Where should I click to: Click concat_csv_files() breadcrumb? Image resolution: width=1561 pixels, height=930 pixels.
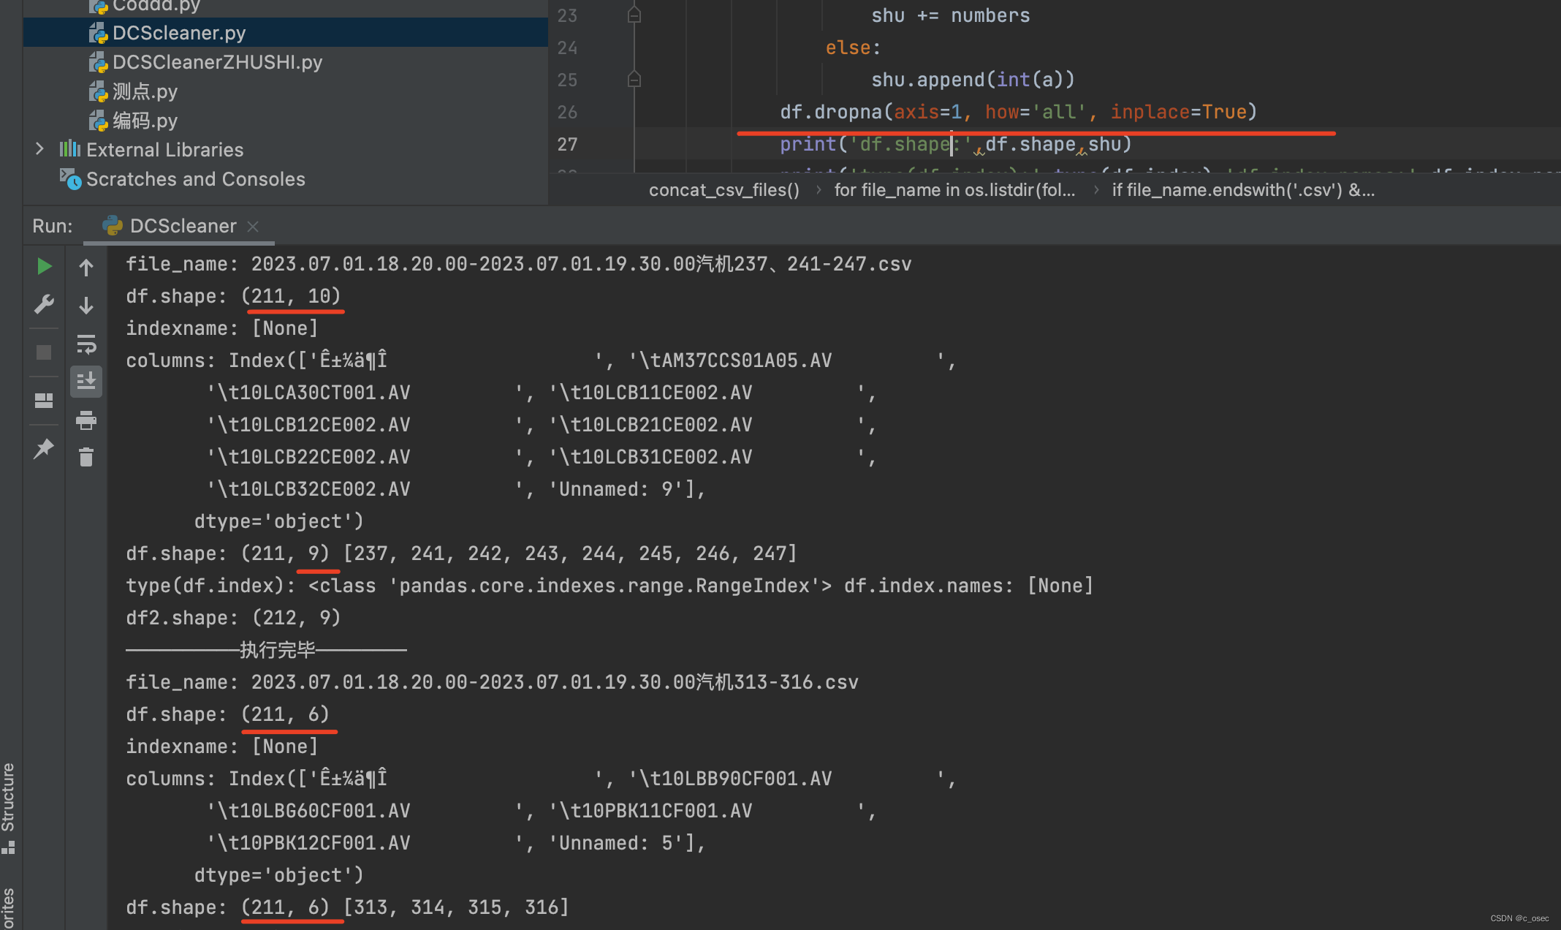(723, 190)
